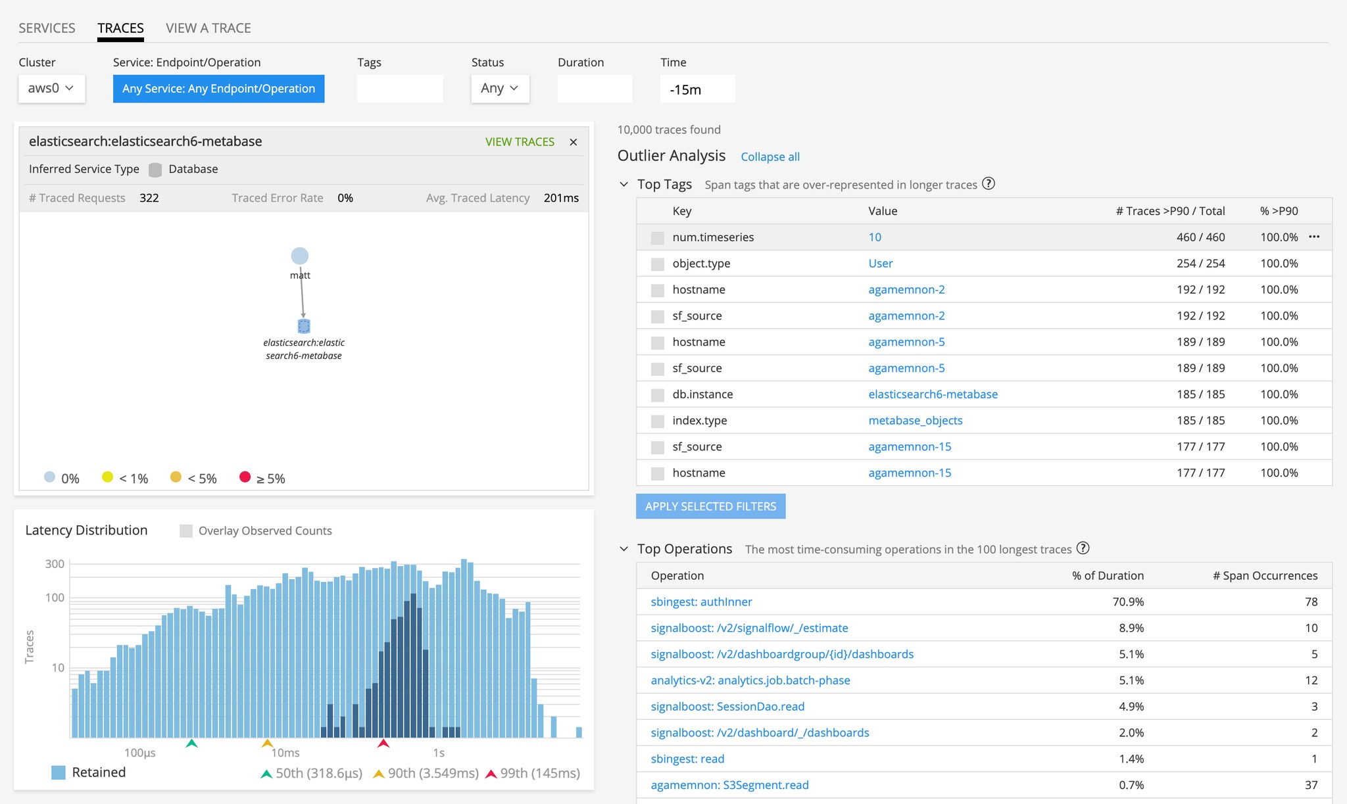Click the Database service type icon

[x=155, y=170]
